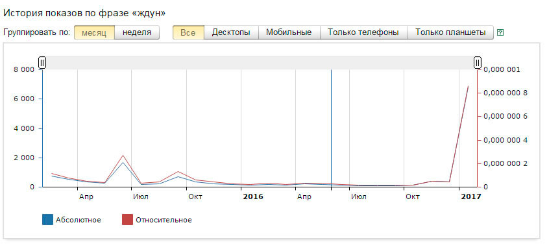Switch to Десктопы device filter
This screenshot has width=549, height=249.
(231, 32)
